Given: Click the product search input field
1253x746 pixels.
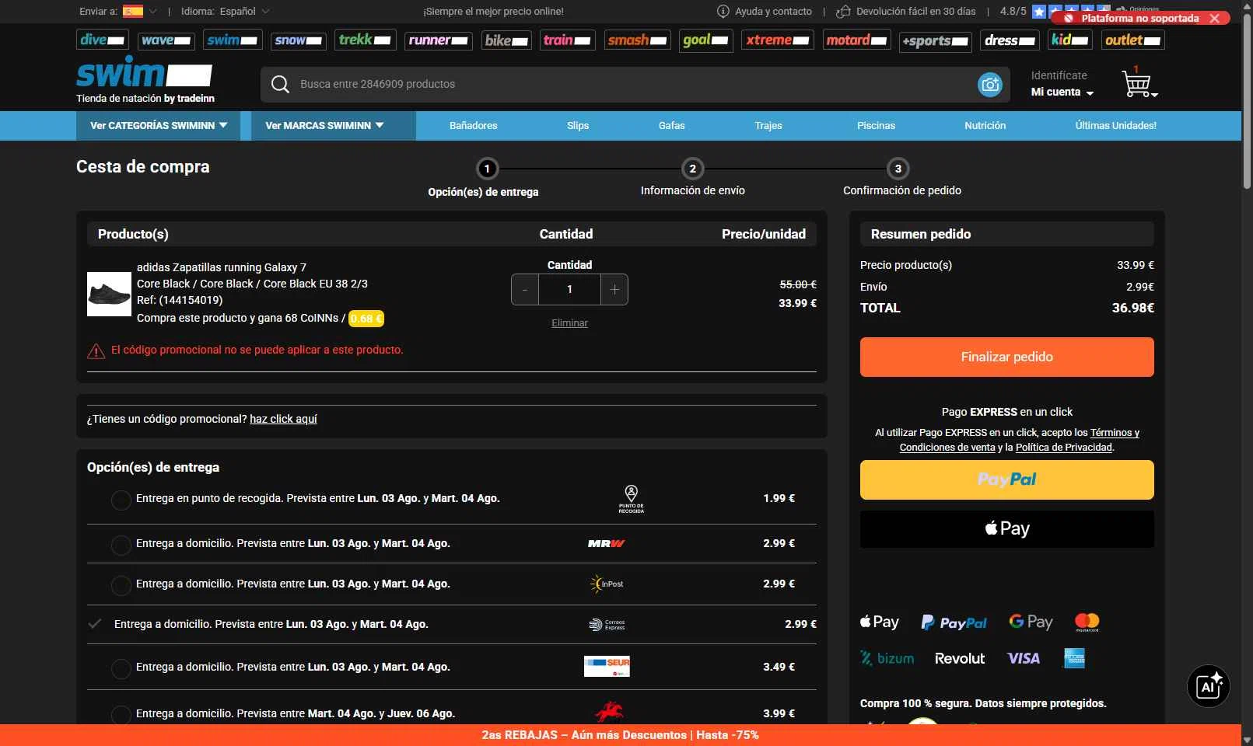Looking at the screenshot, I should [x=634, y=84].
